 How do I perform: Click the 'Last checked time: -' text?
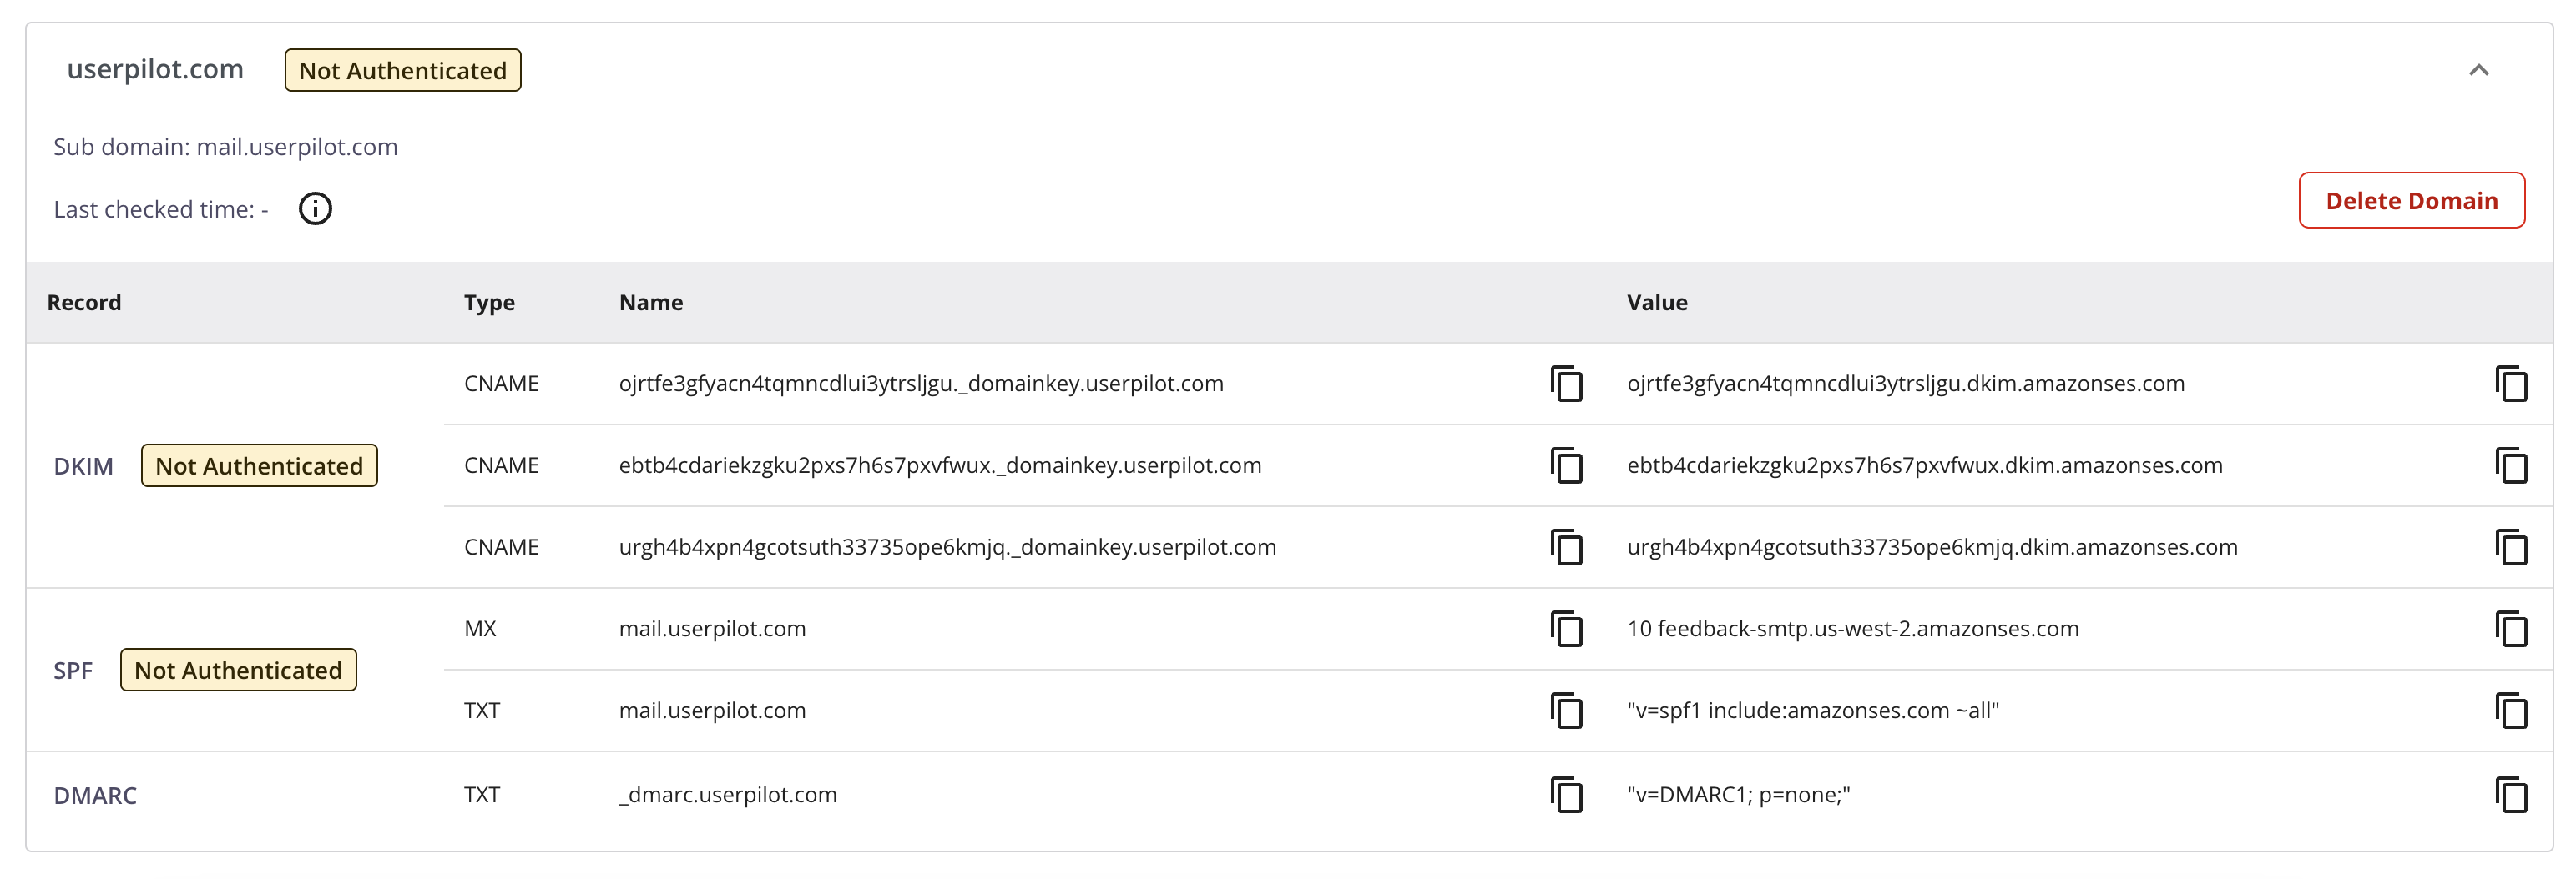pos(161,210)
